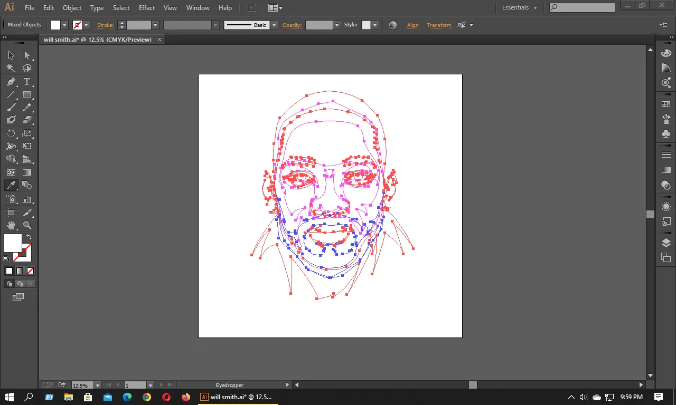Click the large Fill color swatch
This screenshot has width=676, height=405.
tap(12, 243)
